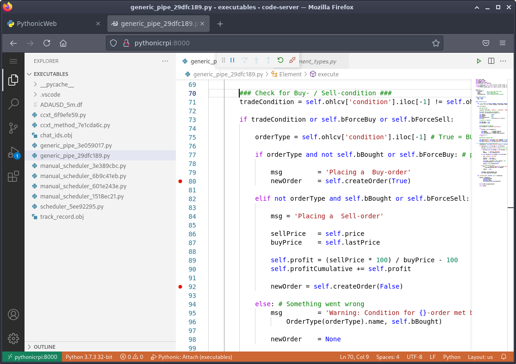Toggle the breakpoint on line 92

coord(180,287)
